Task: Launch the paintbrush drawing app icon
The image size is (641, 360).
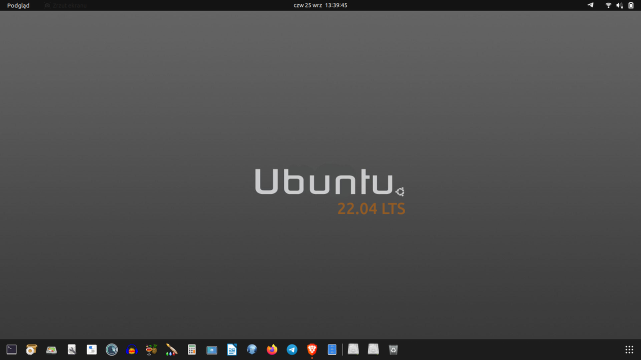Action: [x=172, y=350]
